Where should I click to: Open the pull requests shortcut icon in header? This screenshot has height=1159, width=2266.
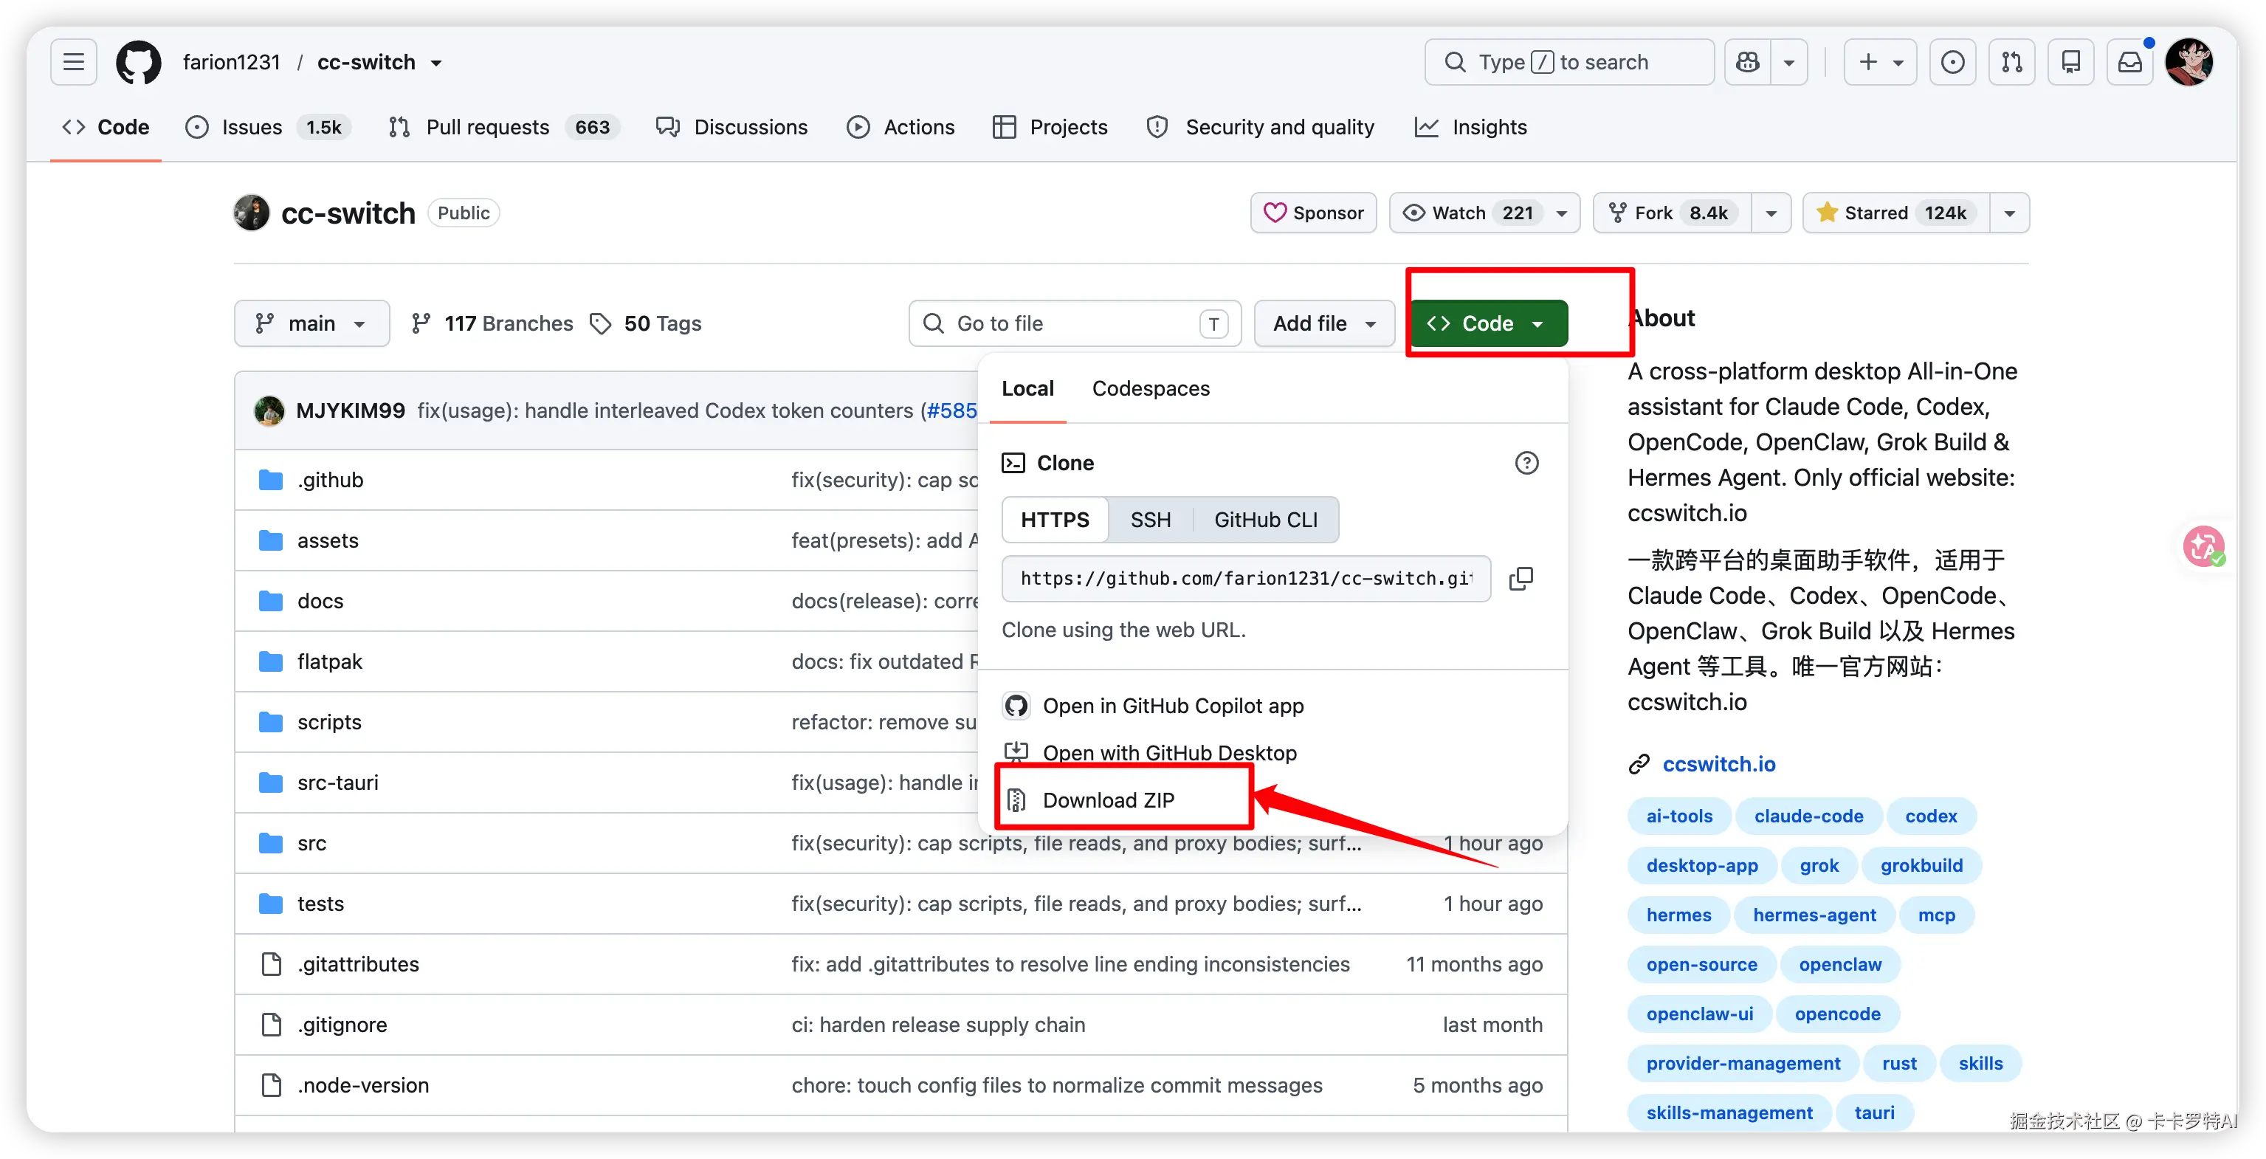pos(2012,63)
